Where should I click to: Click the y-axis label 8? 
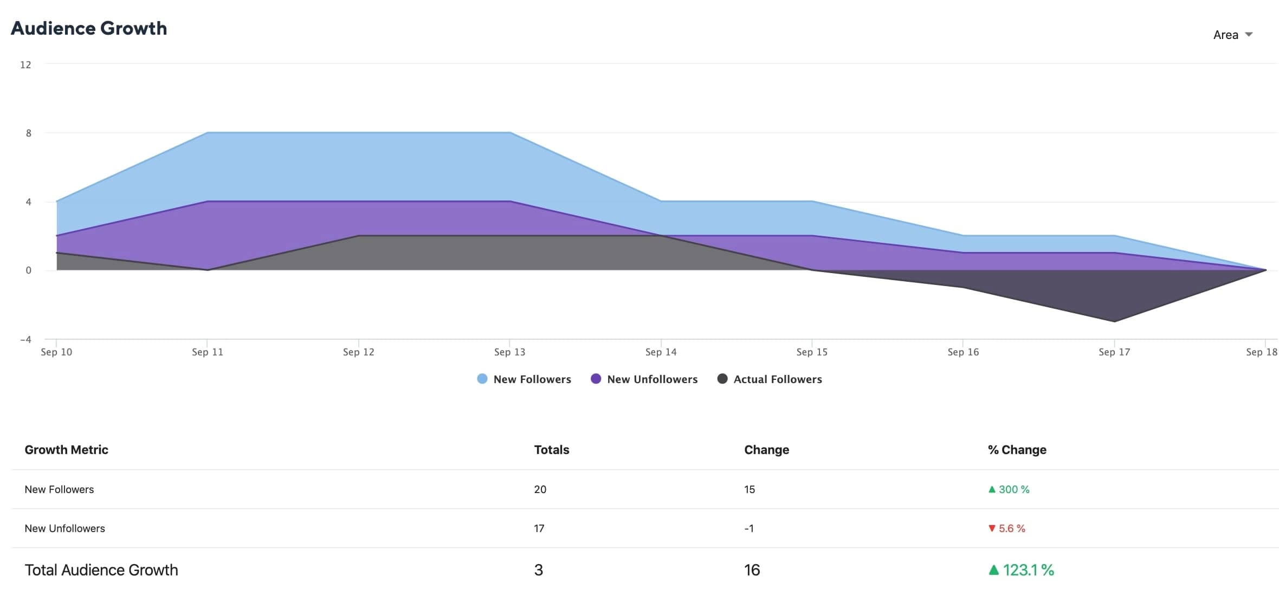coord(29,133)
